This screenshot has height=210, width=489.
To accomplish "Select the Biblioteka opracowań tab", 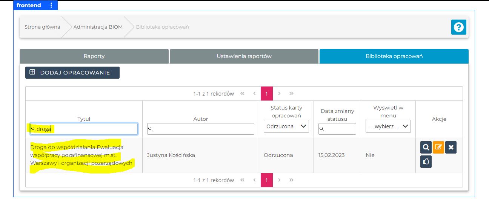I will 394,56.
